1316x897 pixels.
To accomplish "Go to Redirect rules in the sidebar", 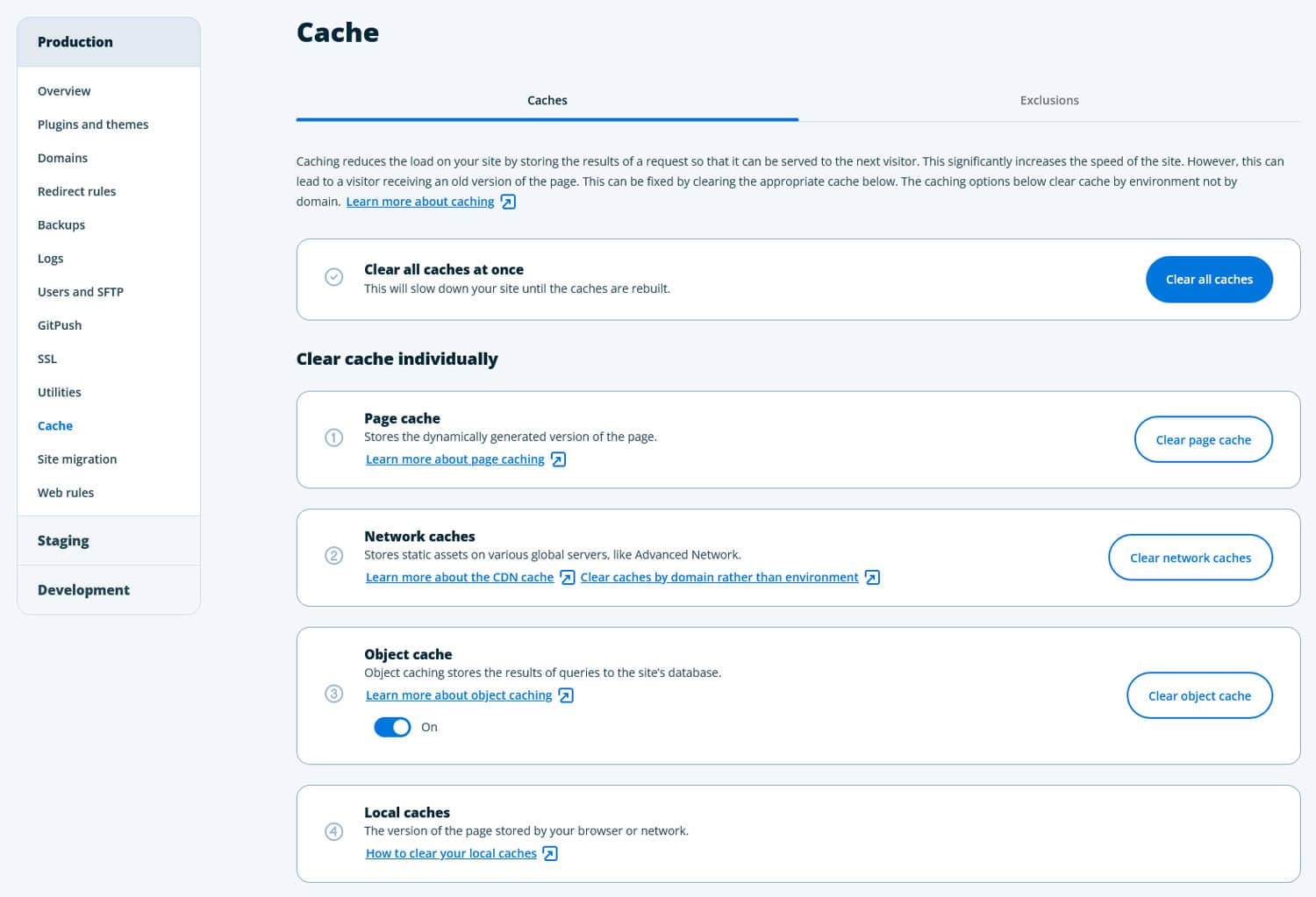I will [76, 192].
